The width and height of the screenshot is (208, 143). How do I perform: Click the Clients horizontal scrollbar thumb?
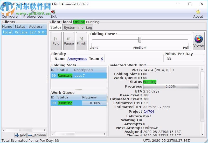click(x=19, y=130)
